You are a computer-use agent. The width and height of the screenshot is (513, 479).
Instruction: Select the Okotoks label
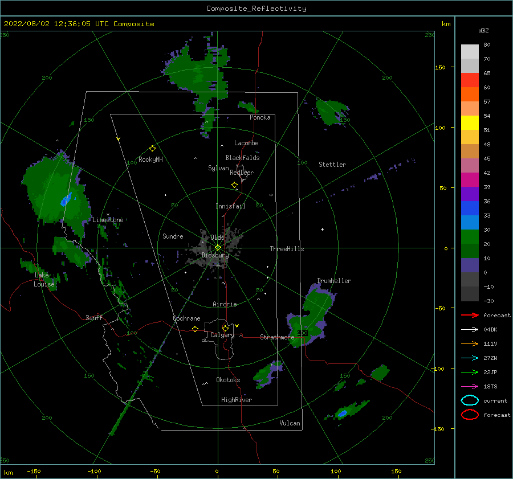click(228, 380)
